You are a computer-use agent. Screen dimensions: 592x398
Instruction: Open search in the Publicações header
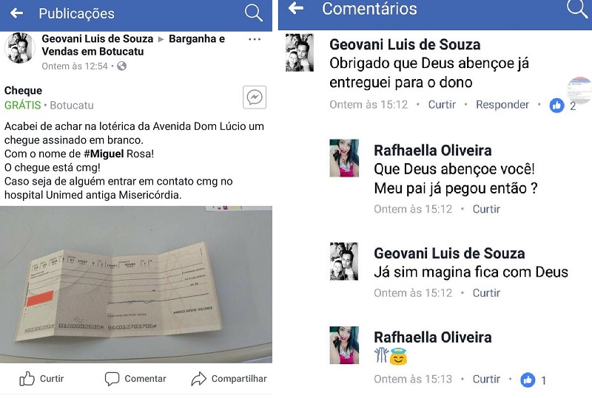click(x=253, y=13)
